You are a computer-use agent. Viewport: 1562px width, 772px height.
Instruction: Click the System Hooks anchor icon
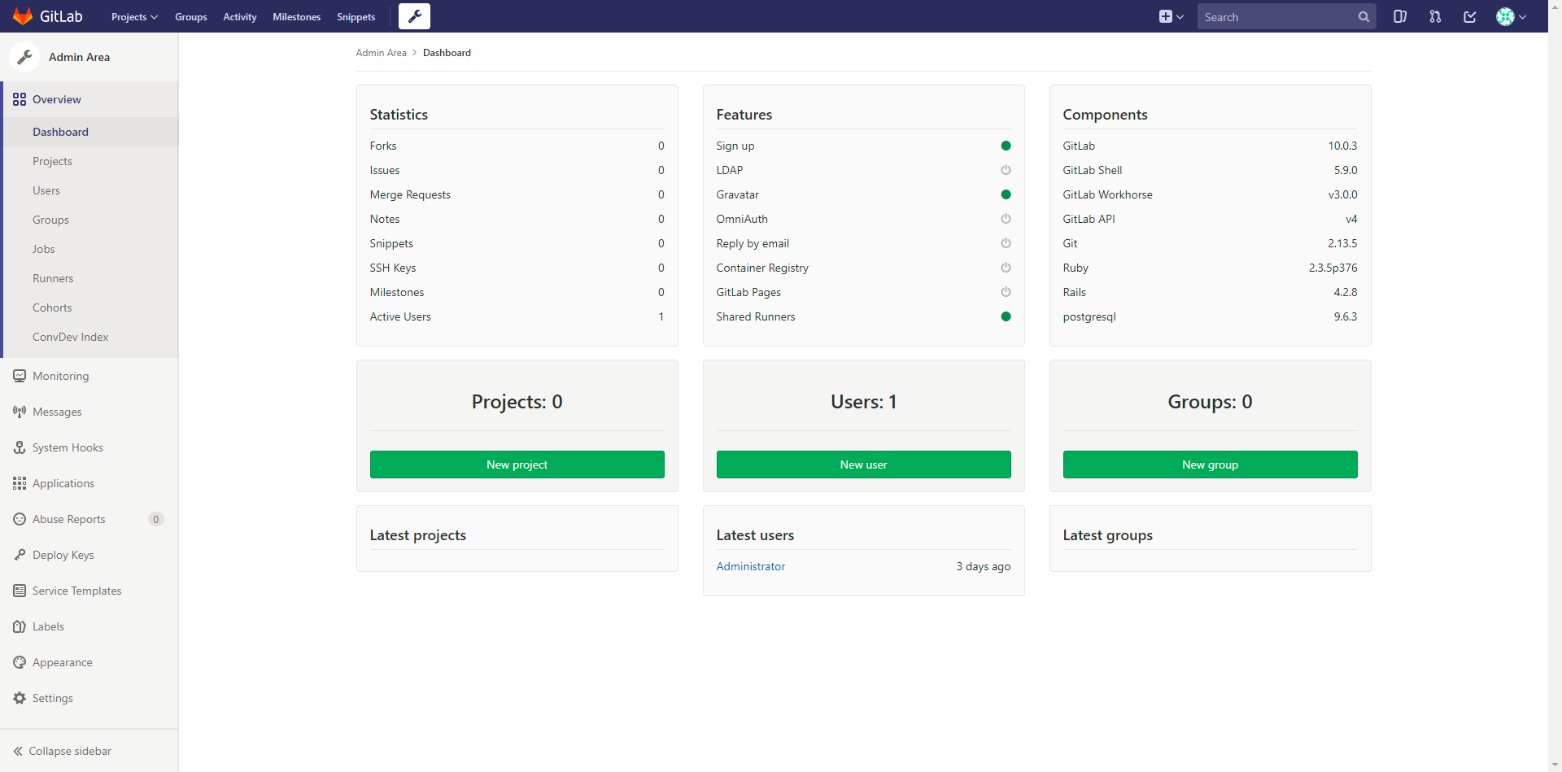click(x=20, y=447)
